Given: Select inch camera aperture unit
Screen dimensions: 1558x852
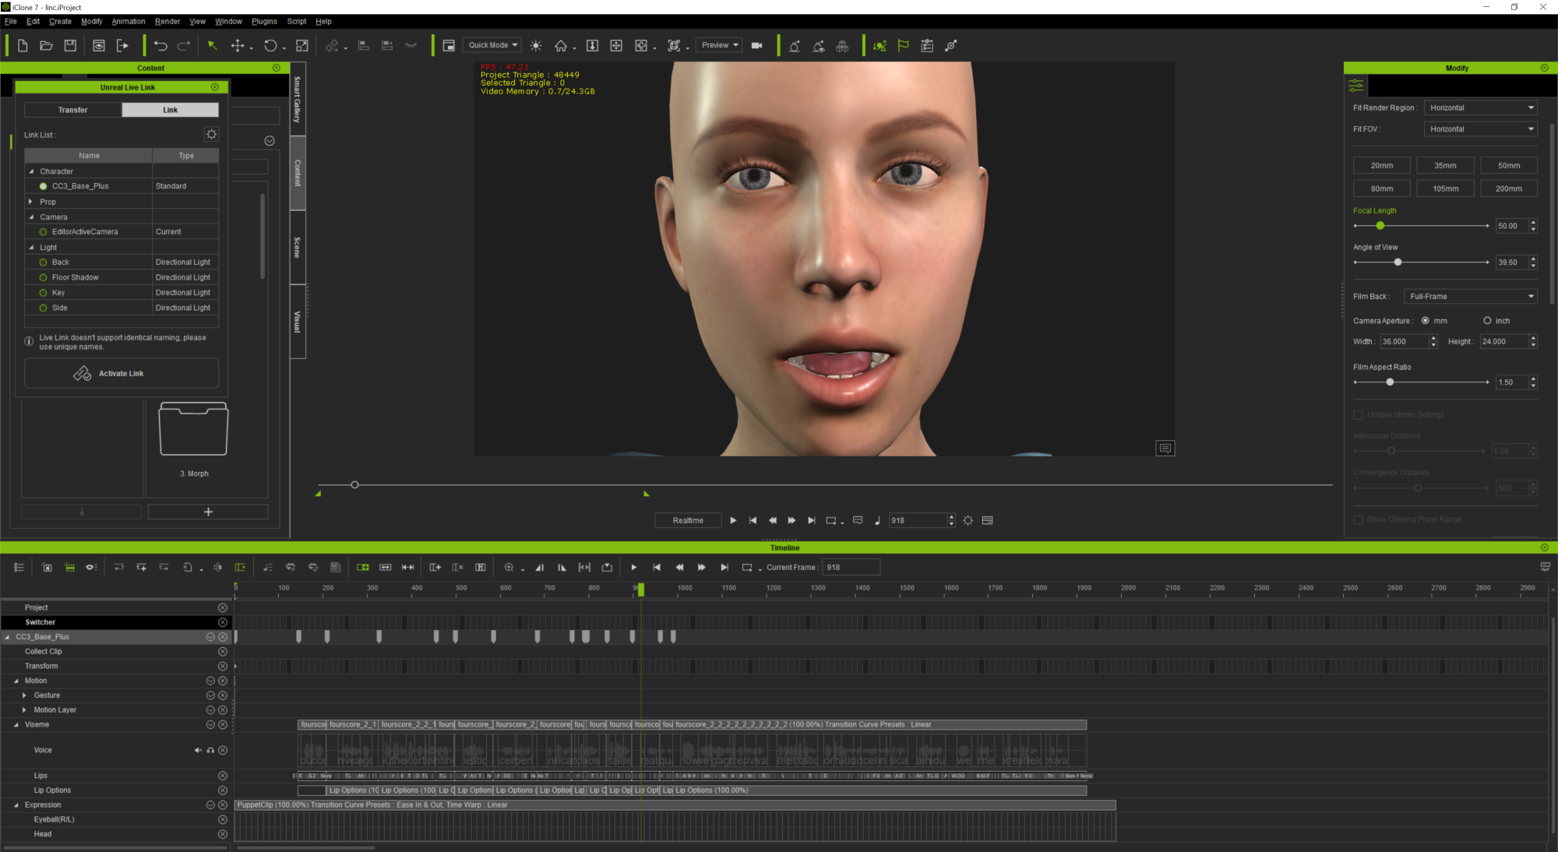Looking at the screenshot, I should 1487,321.
